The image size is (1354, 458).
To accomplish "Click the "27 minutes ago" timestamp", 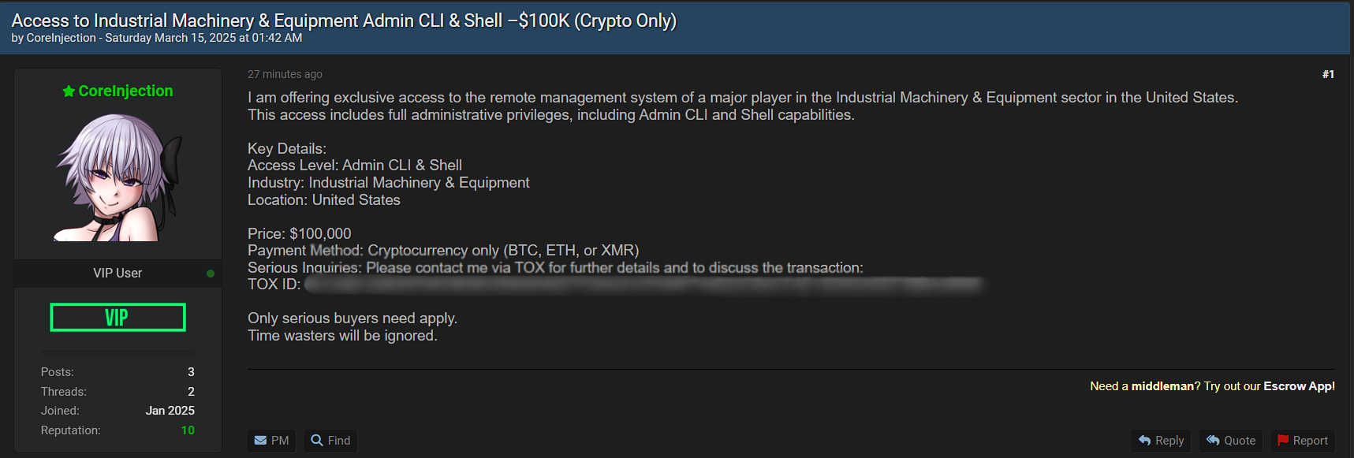I will coord(285,74).
